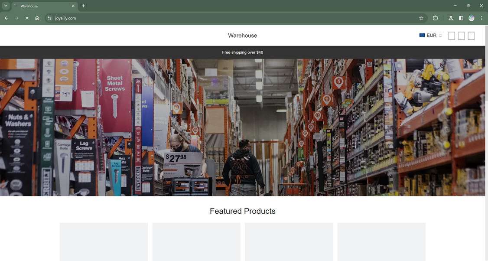
Task: Click the last header icon placeholder
Action: (471, 36)
